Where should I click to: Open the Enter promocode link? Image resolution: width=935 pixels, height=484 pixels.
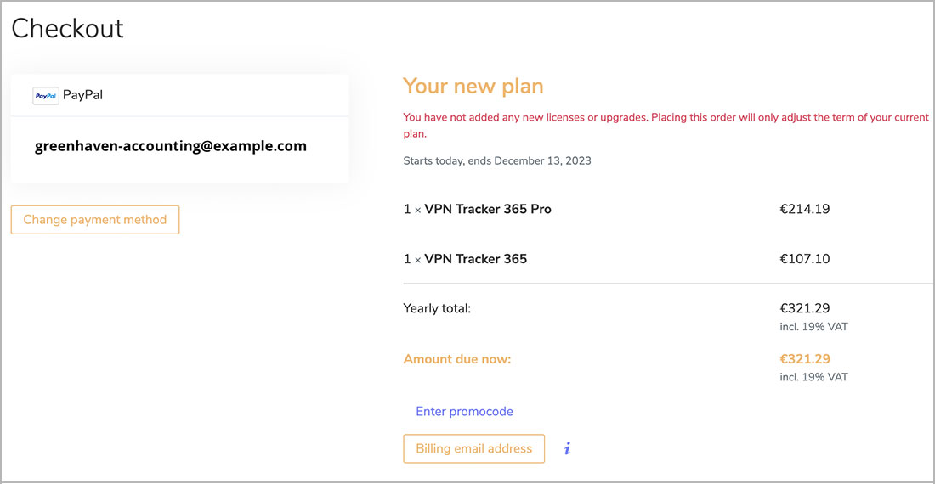(x=464, y=411)
